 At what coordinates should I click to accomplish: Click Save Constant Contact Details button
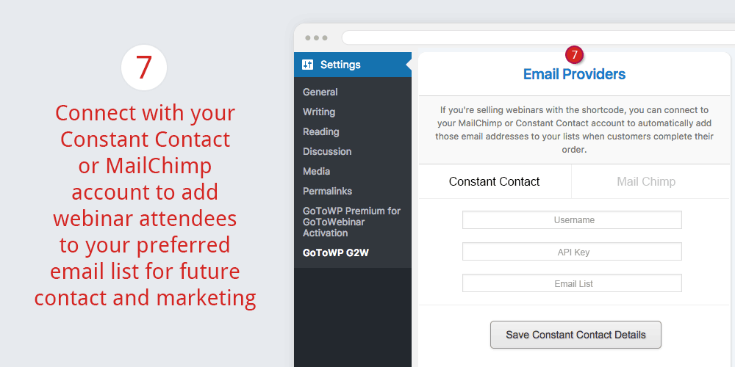tap(576, 335)
